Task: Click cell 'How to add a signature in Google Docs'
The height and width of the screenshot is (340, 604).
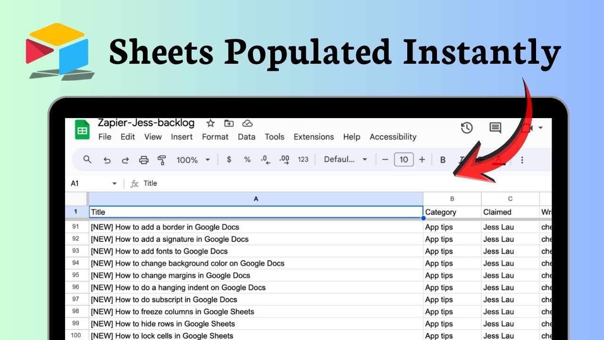Action: pyautogui.click(x=256, y=239)
